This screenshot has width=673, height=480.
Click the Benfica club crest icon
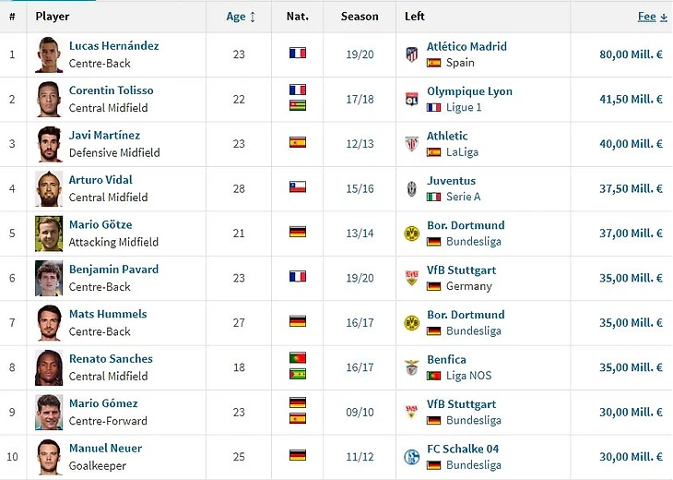tap(411, 367)
